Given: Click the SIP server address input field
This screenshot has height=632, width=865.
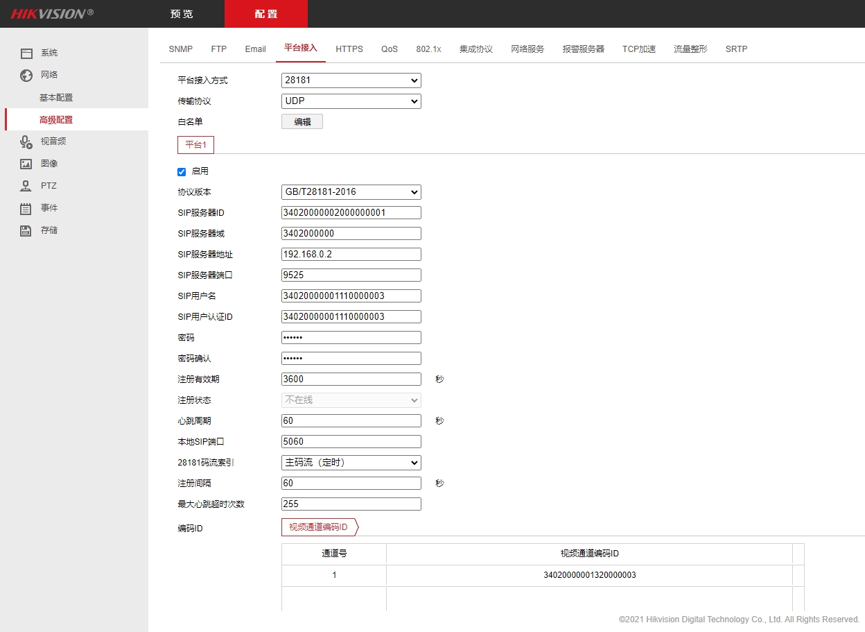Looking at the screenshot, I should coord(351,255).
